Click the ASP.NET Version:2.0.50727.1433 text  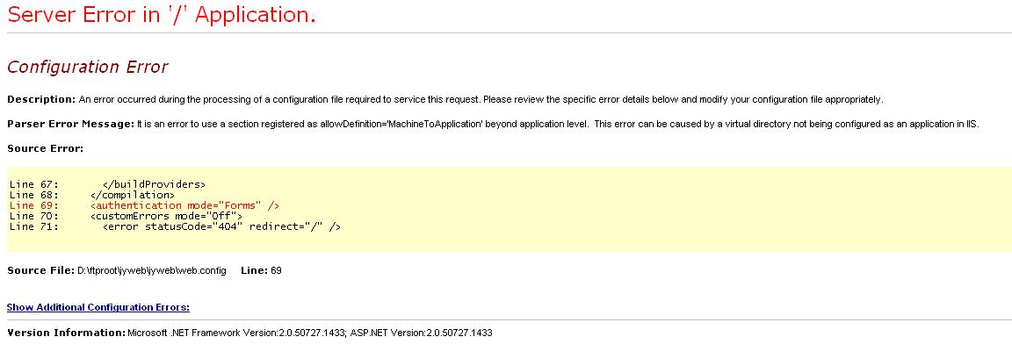tap(422, 333)
